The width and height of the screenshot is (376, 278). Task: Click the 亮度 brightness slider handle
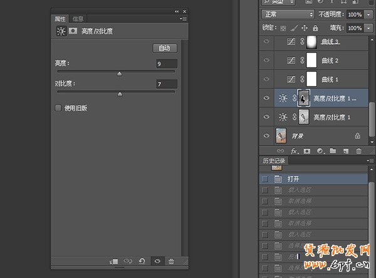(x=119, y=73)
